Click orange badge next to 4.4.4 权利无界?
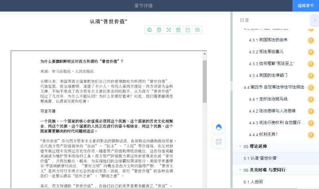This screenshot has width=319, height=189. tap(311, 134)
